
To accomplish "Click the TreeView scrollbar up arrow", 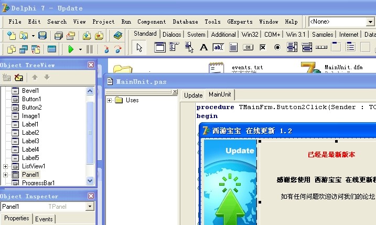I will (x=90, y=91).
